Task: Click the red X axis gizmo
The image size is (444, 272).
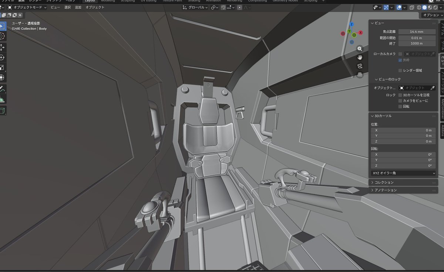Action: pyautogui.click(x=360, y=32)
